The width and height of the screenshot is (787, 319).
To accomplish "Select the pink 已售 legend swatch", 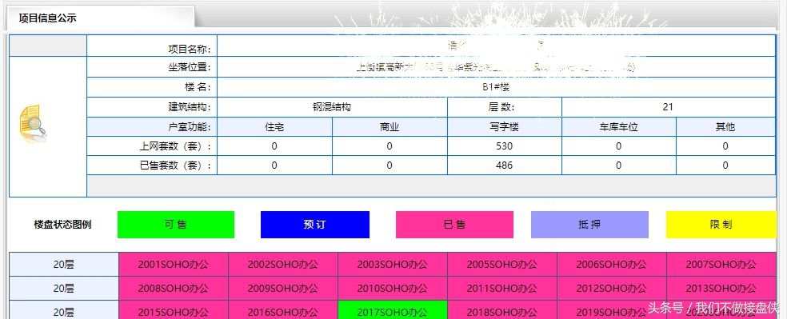I will tap(454, 225).
